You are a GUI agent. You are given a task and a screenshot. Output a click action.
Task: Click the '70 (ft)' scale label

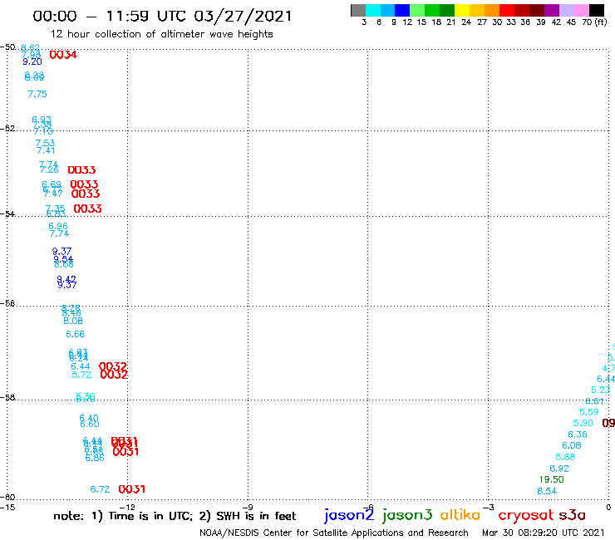coord(594,22)
